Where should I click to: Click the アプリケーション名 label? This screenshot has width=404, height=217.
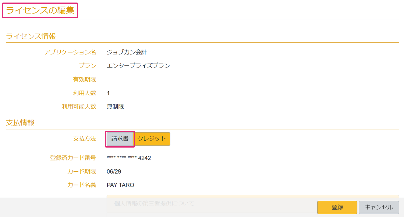[x=70, y=52]
